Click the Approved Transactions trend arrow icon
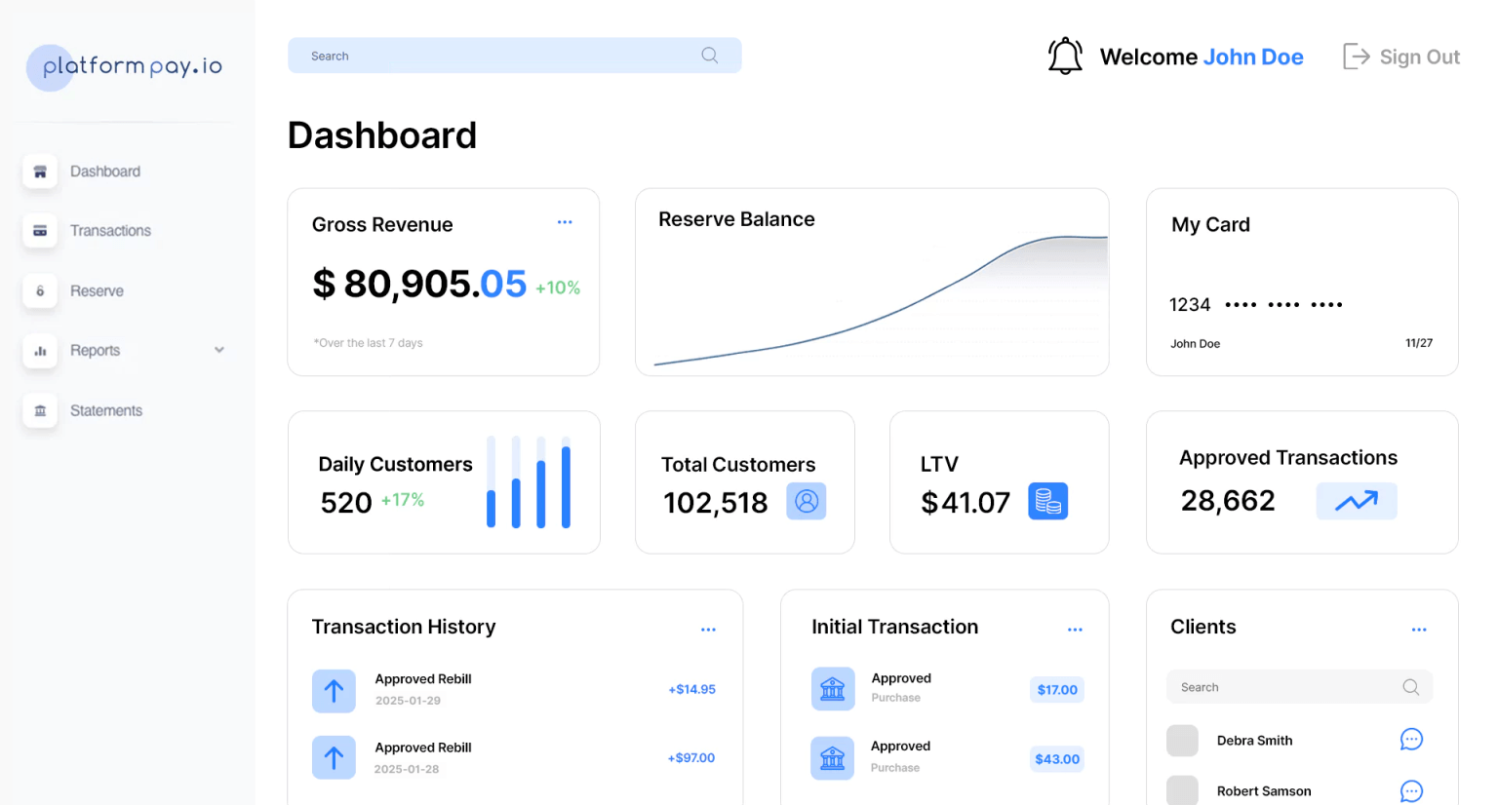1498x805 pixels. [1357, 501]
